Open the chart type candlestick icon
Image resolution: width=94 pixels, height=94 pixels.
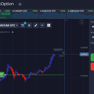tap(23, 25)
